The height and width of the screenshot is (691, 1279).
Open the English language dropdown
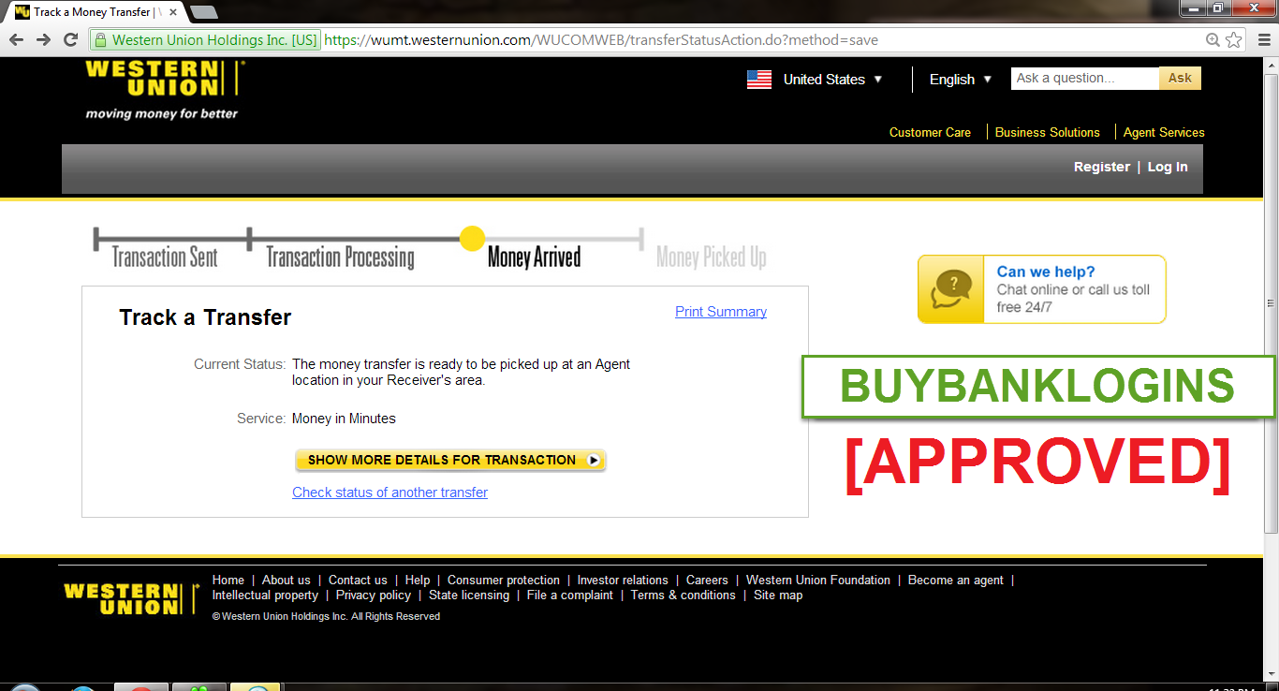pos(961,80)
